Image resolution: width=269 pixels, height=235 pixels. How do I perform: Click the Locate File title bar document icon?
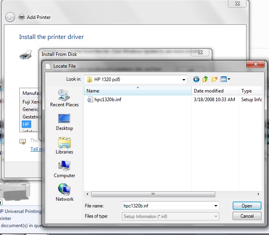click(48, 66)
